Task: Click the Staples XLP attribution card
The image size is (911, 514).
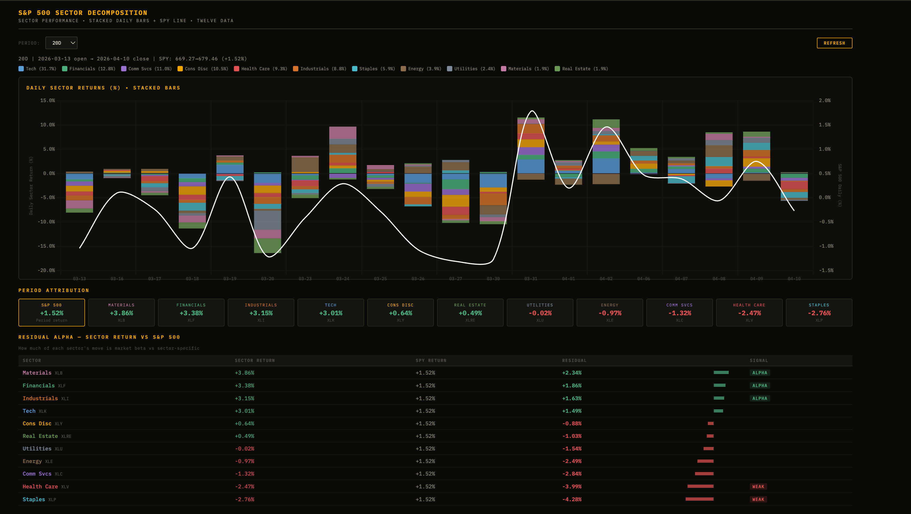Action: click(x=819, y=313)
